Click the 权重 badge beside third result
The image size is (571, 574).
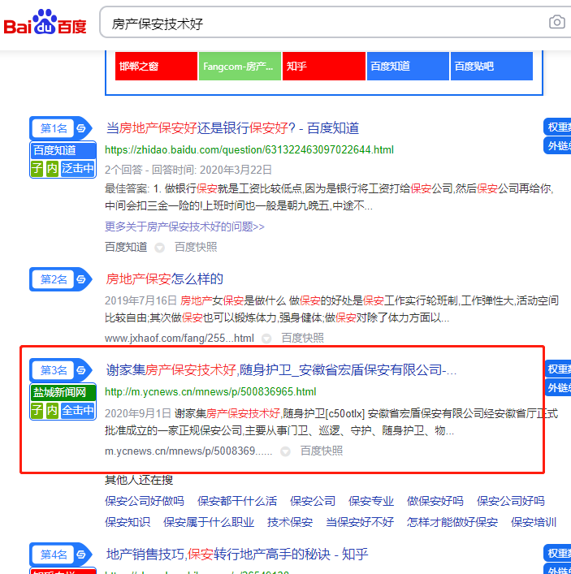pos(558,369)
